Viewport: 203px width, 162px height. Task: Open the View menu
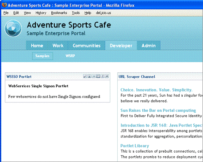pyautogui.click(x=27, y=13)
